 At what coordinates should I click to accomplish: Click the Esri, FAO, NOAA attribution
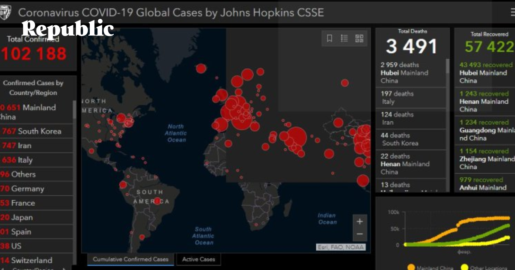(340, 247)
